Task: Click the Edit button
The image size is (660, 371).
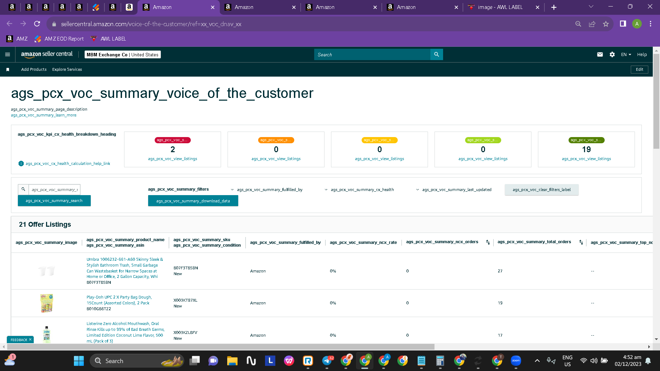Action: coord(639,69)
